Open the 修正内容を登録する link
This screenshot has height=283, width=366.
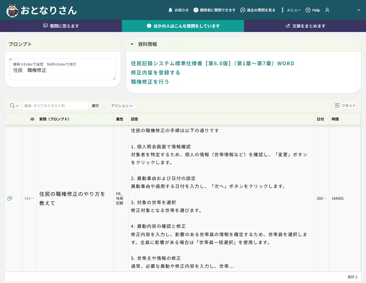[x=155, y=73]
